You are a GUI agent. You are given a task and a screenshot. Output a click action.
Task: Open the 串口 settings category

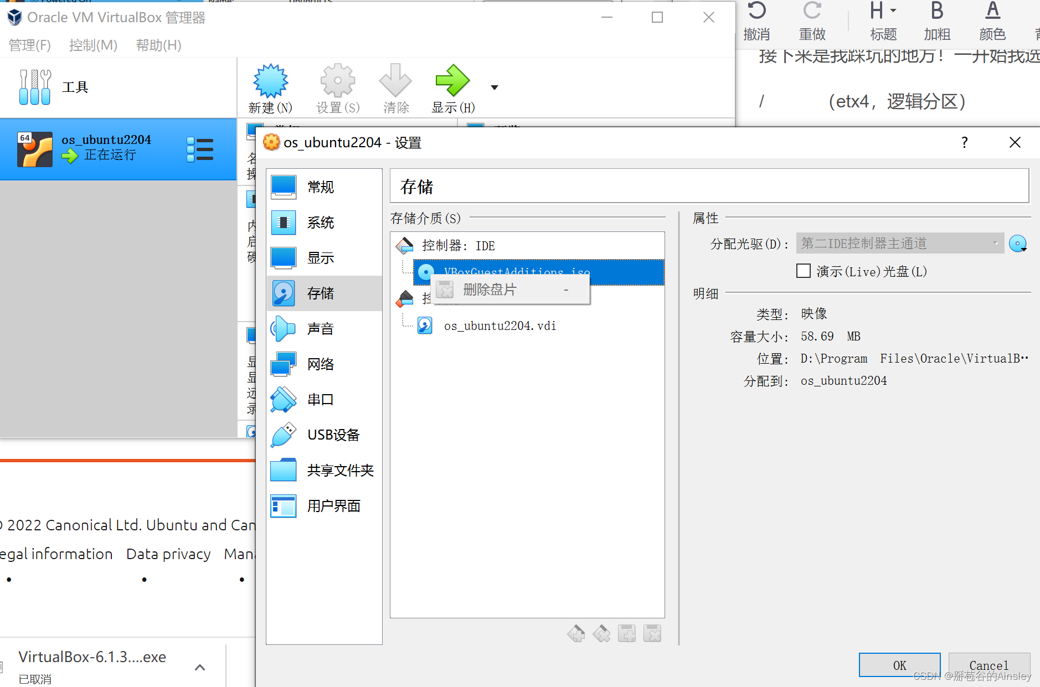[x=325, y=400]
